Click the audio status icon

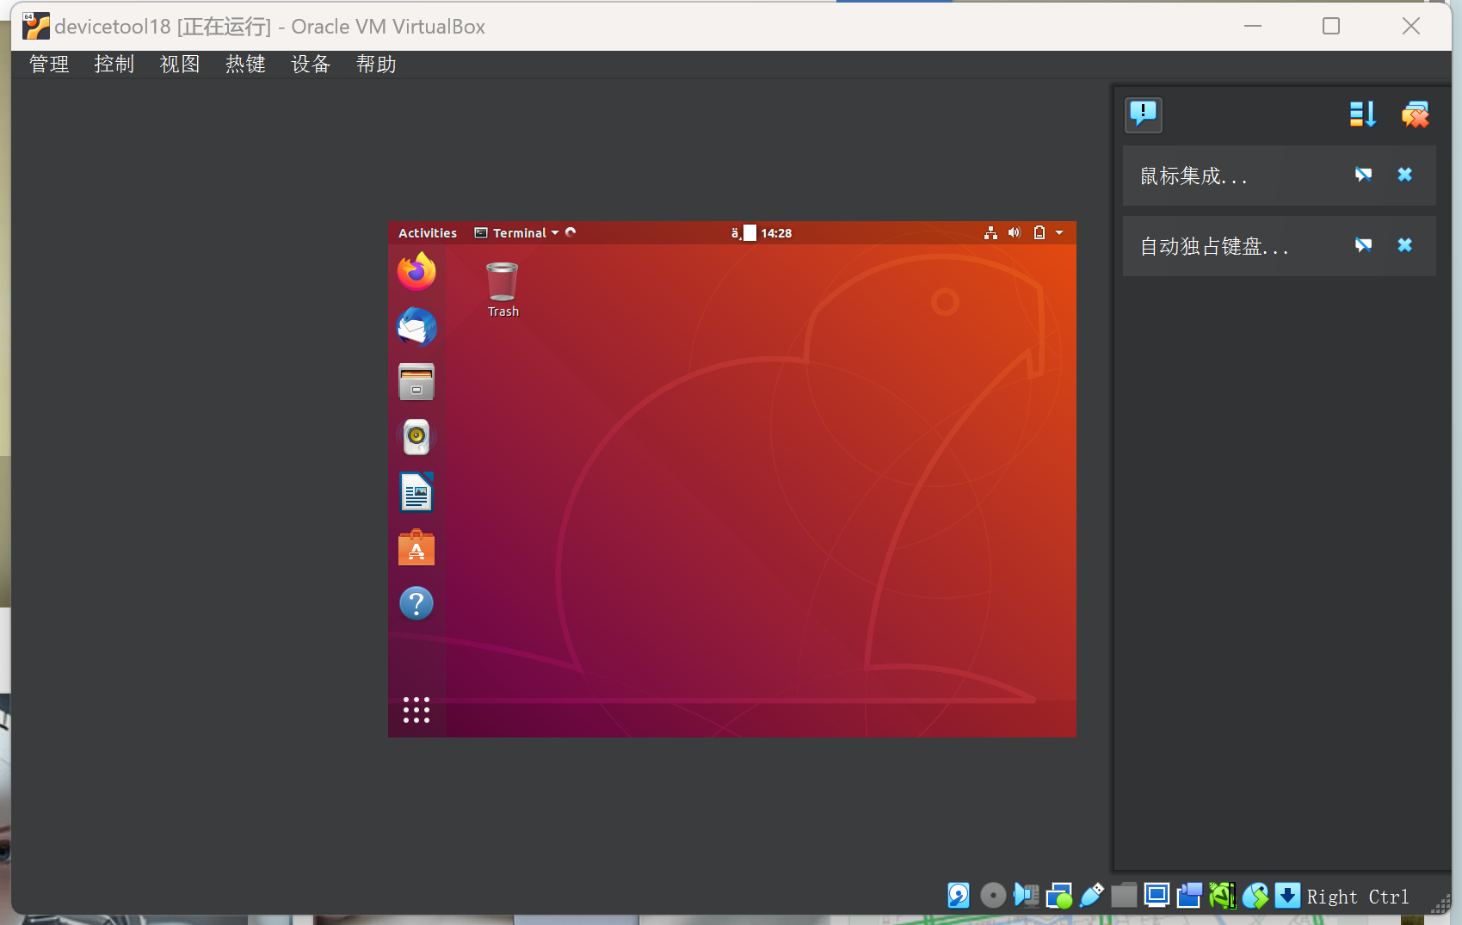click(1026, 896)
